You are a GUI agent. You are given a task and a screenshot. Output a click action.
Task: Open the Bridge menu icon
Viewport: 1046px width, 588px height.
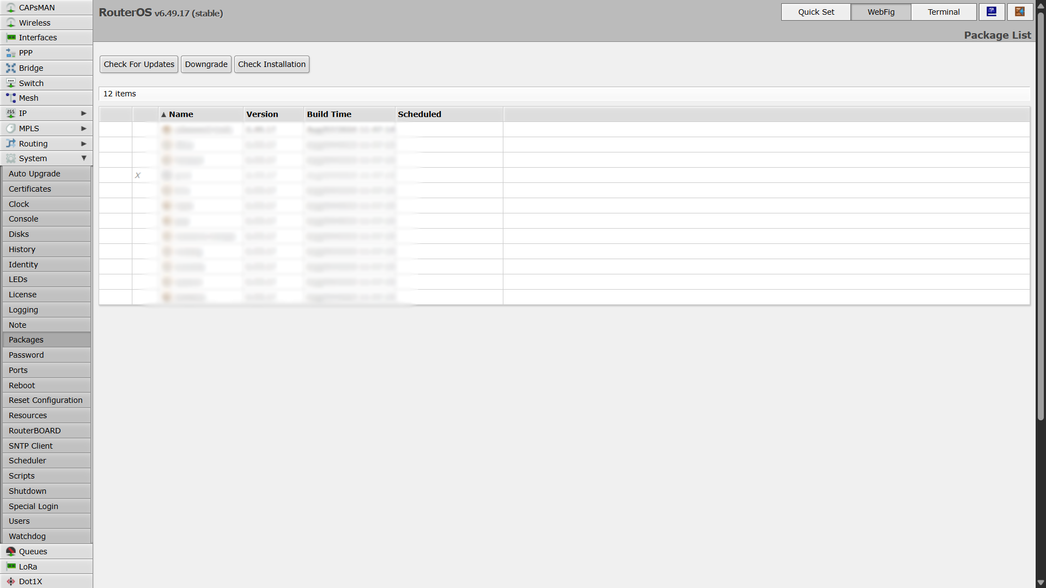click(x=10, y=68)
